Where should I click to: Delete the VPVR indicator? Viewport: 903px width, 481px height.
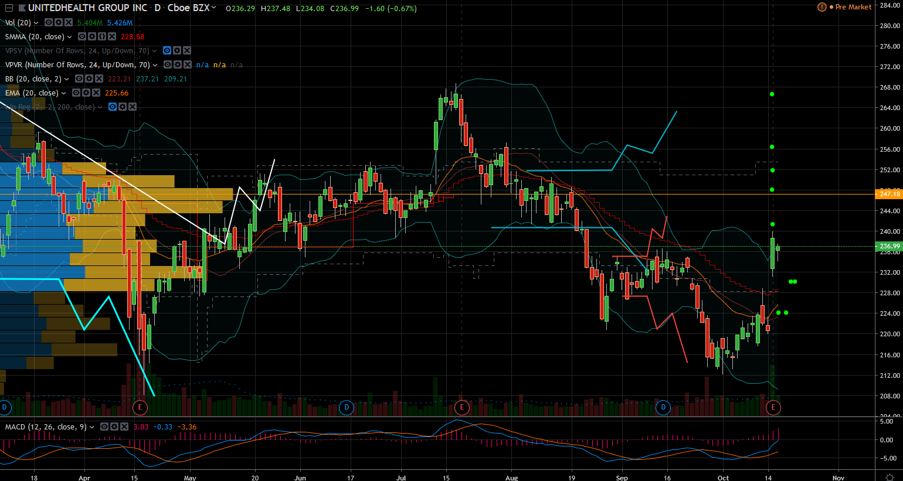click(187, 64)
